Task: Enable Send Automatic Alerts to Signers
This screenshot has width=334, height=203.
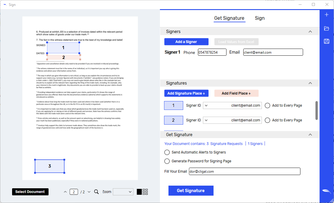Action: 167,152
